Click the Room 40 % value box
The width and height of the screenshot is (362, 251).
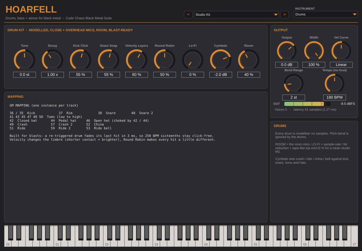(249, 75)
